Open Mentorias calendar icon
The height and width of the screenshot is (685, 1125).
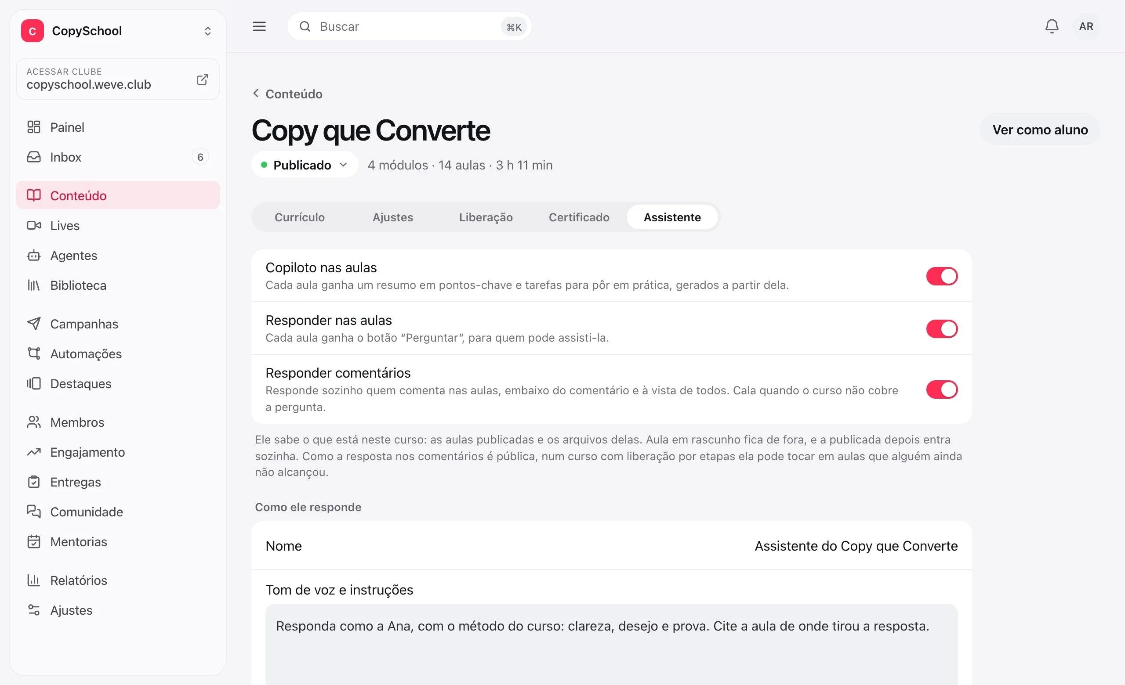click(x=34, y=542)
